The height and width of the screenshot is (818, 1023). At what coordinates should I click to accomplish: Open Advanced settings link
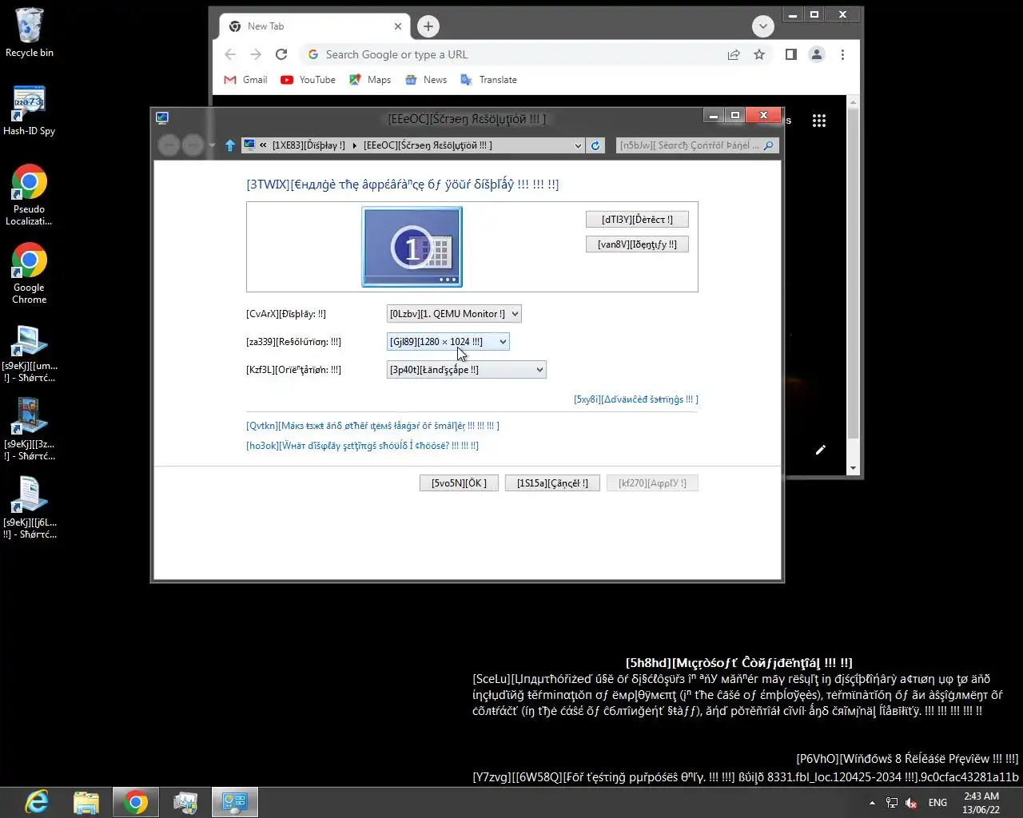[636, 399]
